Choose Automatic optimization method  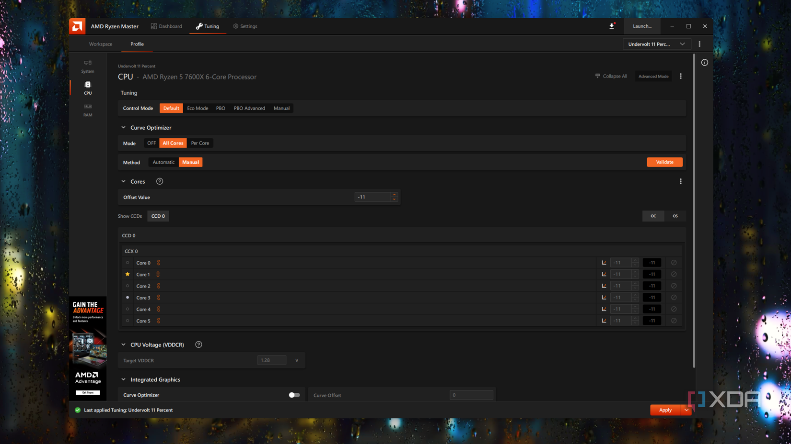coord(163,162)
